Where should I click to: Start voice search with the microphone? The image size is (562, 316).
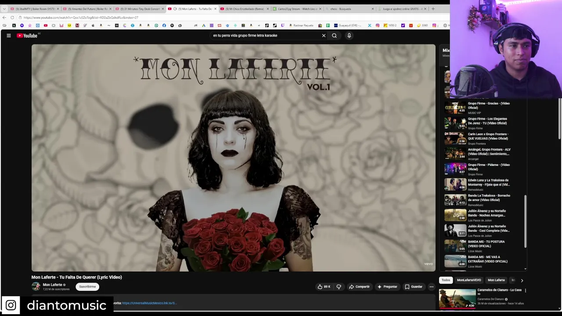click(349, 36)
